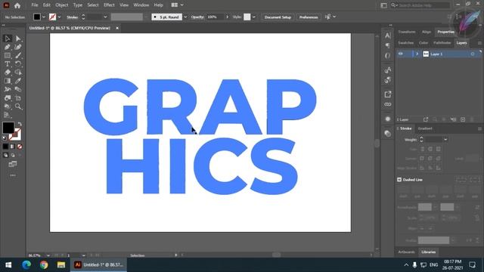Click the Document Setup button
Image resolution: width=484 pixels, height=272 pixels.
click(x=278, y=17)
